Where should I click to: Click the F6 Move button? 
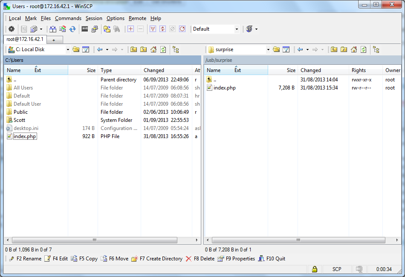tap(114, 259)
